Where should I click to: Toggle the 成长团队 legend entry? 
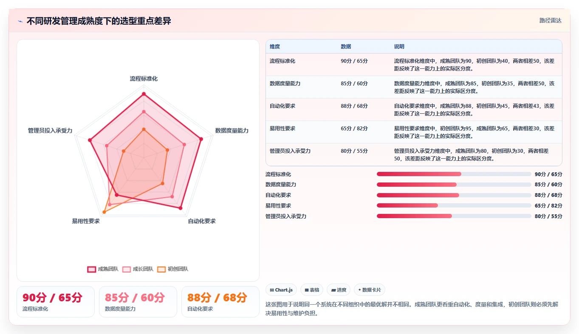click(138, 269)
